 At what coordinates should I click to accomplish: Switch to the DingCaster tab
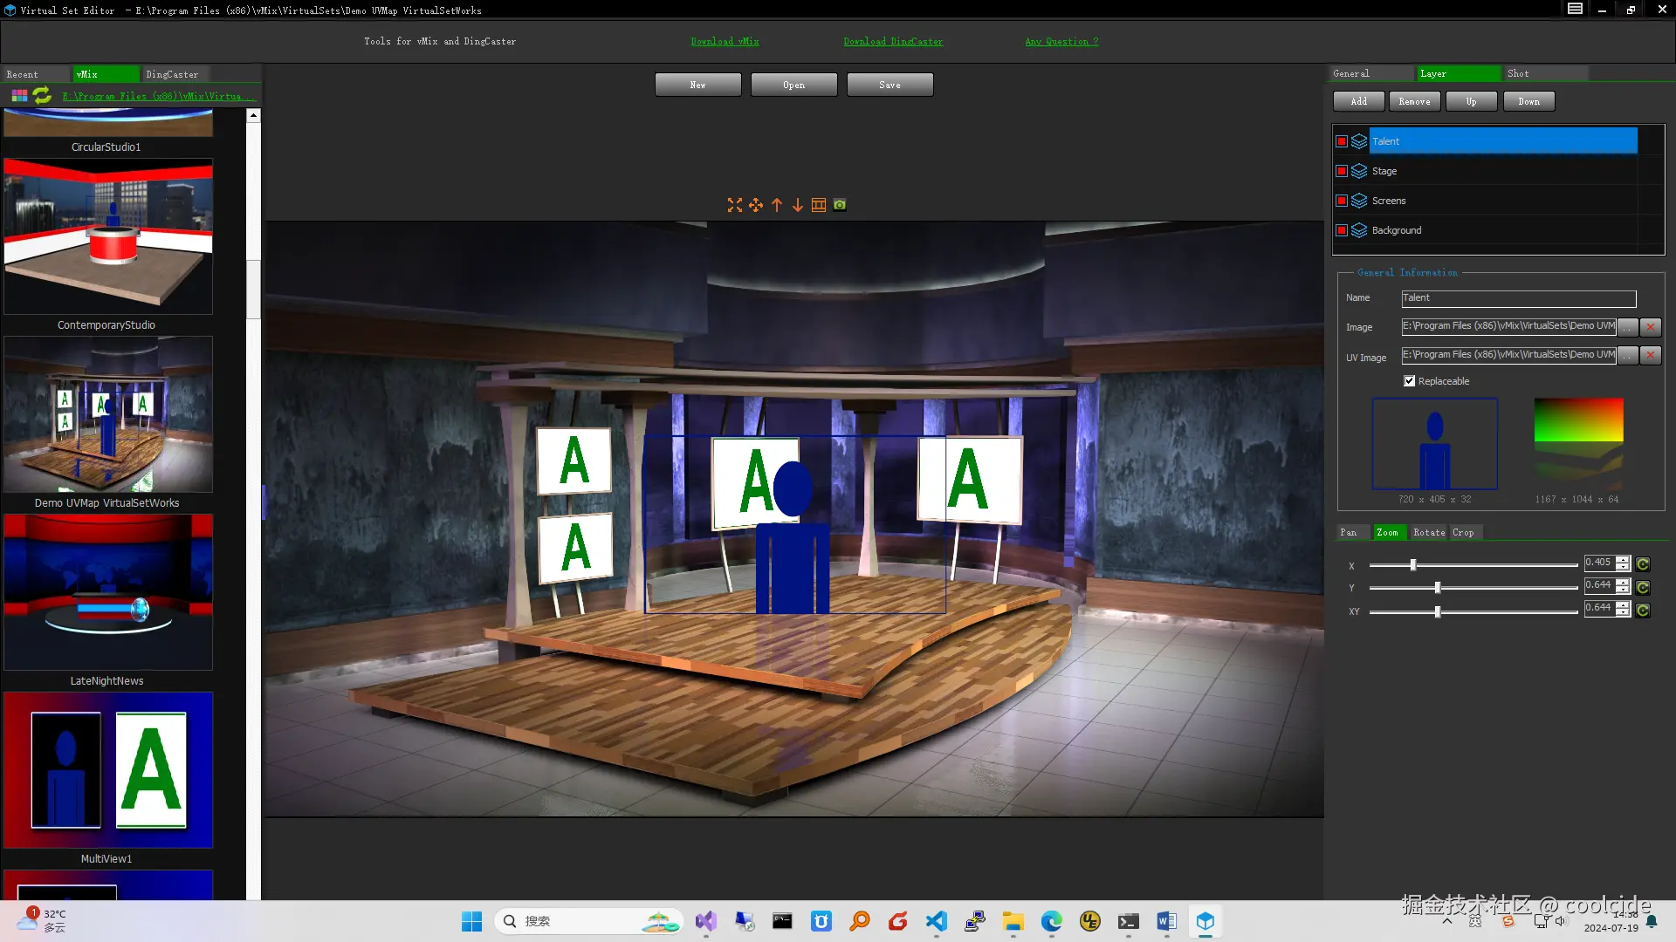coord(176,74)
